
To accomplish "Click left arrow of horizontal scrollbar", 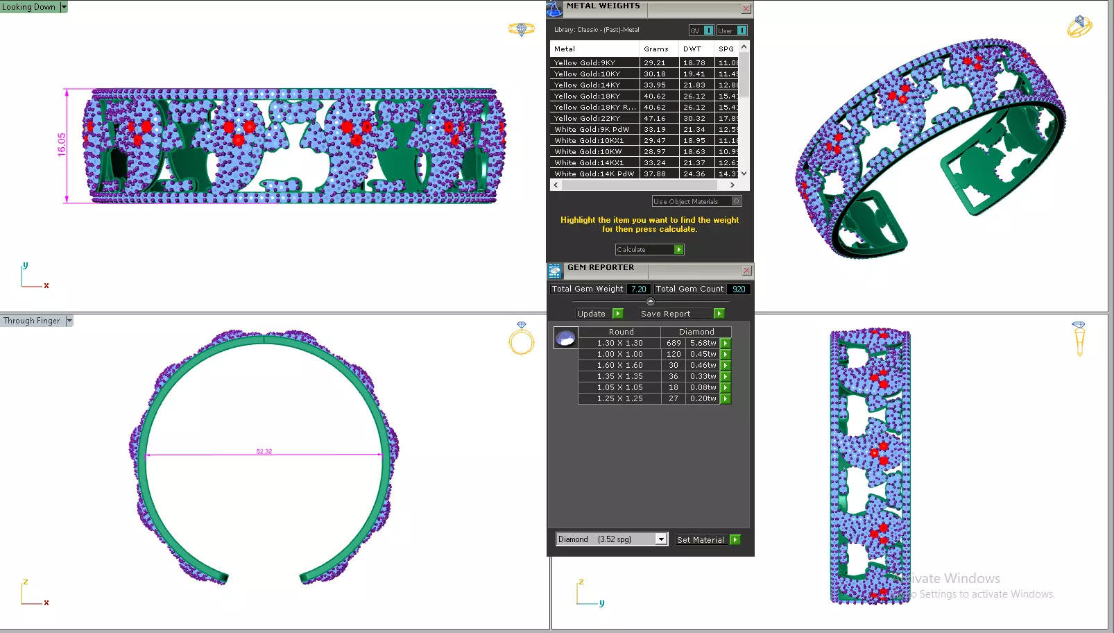I will [x=556, y=185].
